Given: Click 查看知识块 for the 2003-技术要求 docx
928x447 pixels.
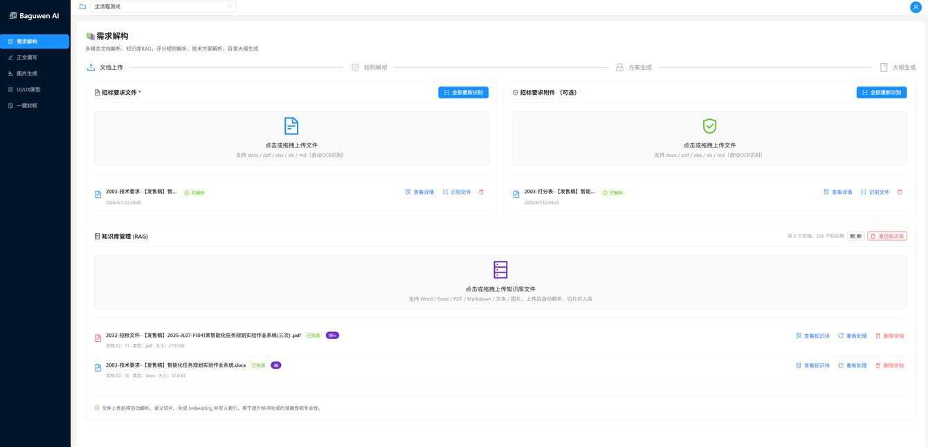Looking at the screenshot, I should tap(812, 365).
